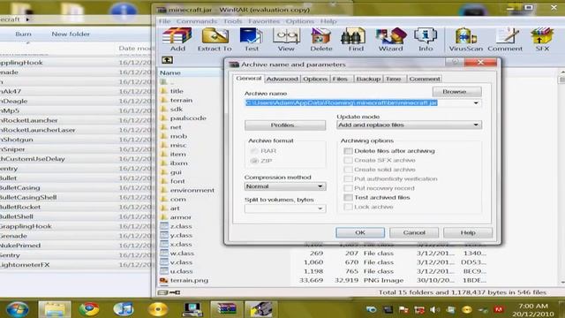Enable Delete files after archiving
565x318 pixels.
(x=348, y=151)
